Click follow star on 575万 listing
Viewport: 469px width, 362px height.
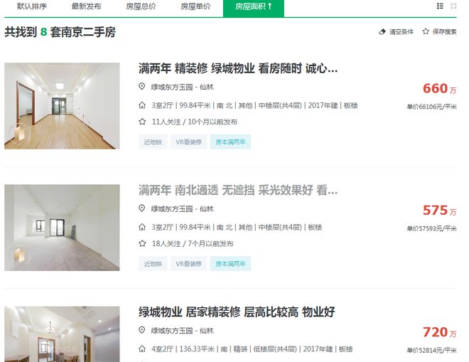pyautogui.click(x=142, y=243)
